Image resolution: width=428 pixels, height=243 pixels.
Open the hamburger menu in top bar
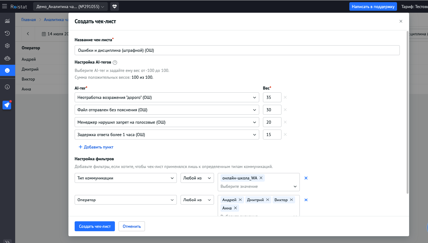point(5,6)
